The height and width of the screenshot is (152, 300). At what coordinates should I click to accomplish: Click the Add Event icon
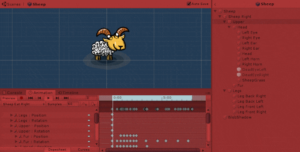click(93, 104)
